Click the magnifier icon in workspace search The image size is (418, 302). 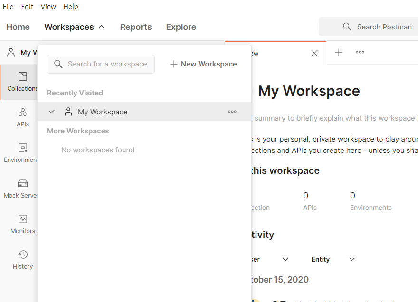click(x=58, y=64)
